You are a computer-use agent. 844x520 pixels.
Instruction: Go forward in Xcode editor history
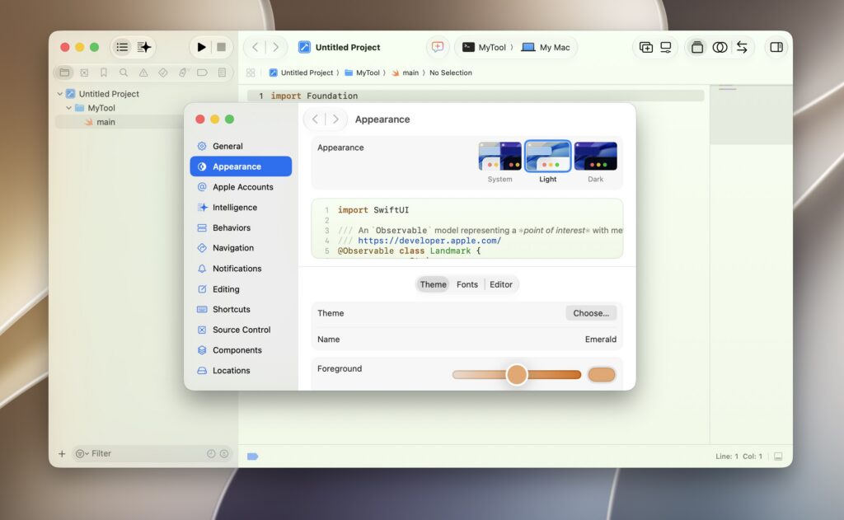[275, 47]
